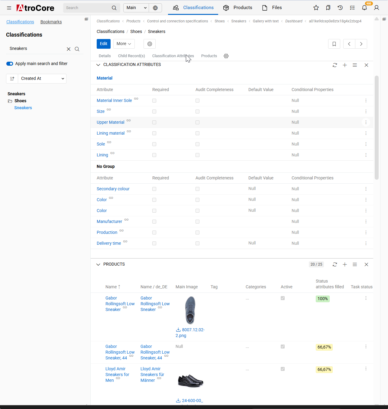Add a new classification attribute with plus icon
This screenshot has width=388, height=409.
(x=344, y=65)
